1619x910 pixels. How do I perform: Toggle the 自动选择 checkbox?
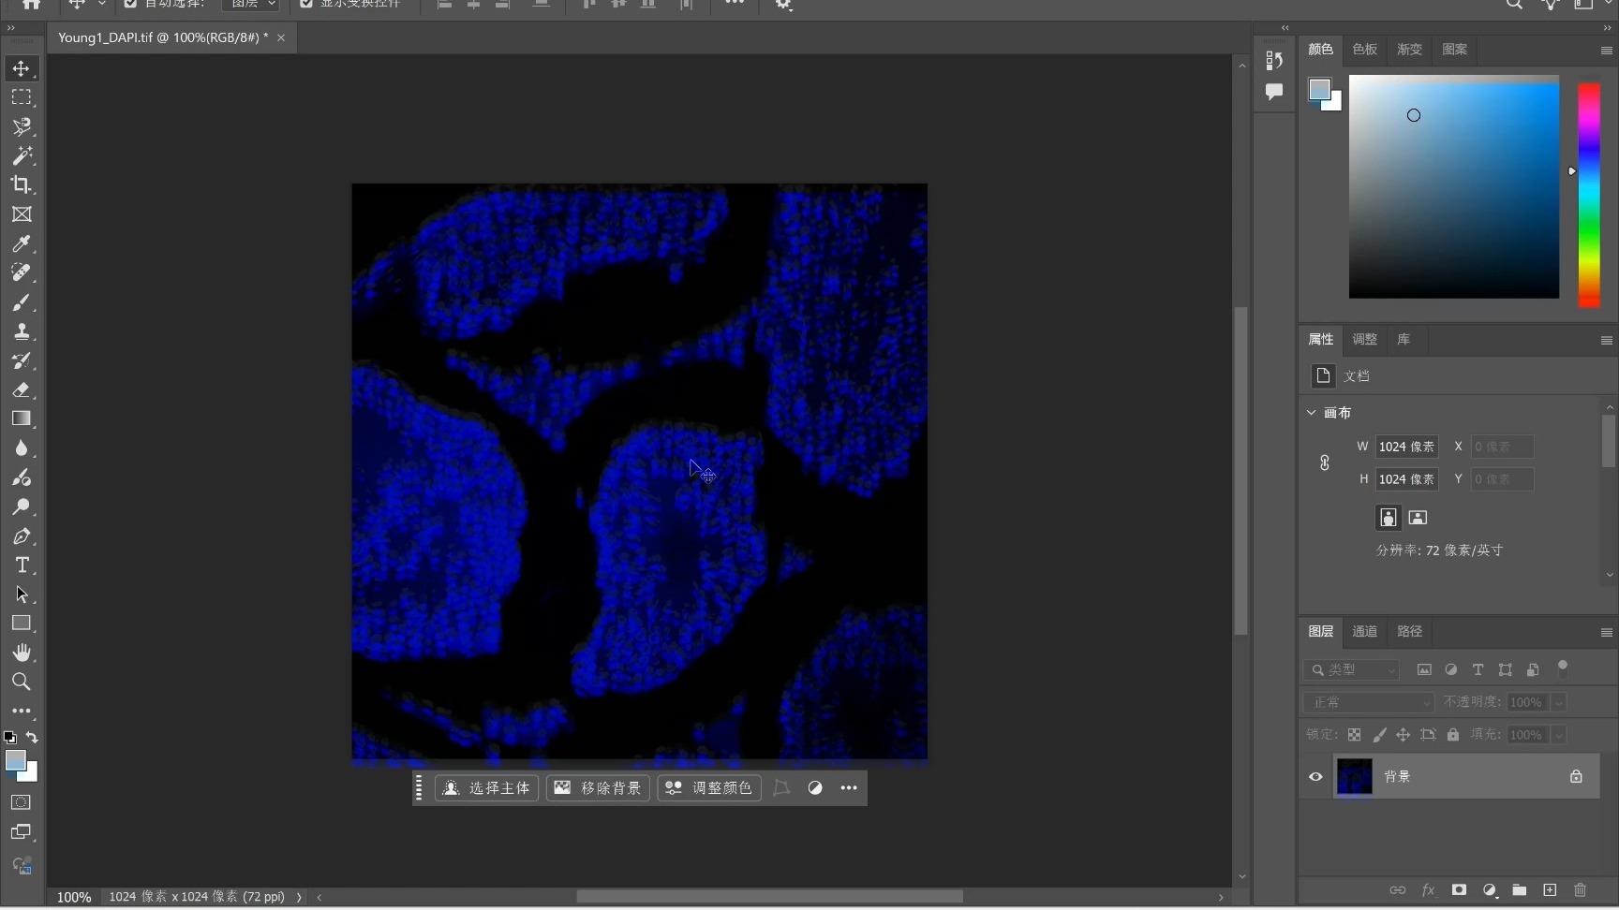pos(130,4)
